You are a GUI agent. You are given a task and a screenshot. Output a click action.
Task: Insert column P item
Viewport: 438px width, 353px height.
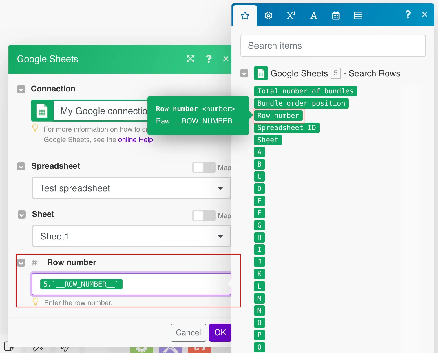(x=260, y=335)
